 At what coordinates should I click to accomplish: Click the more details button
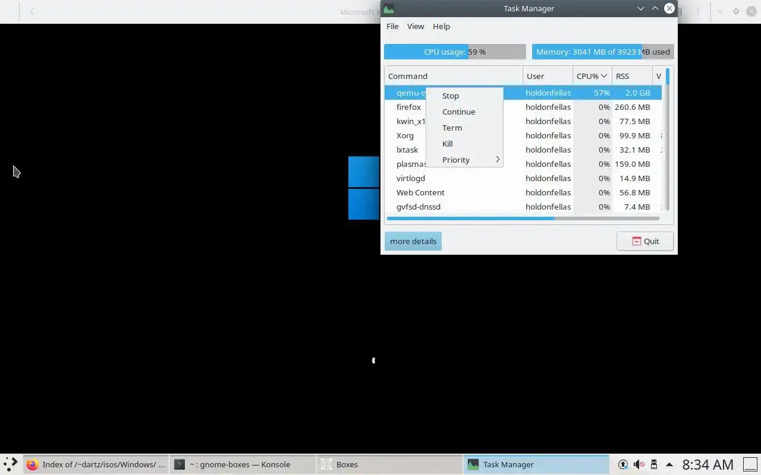point(413,241)
